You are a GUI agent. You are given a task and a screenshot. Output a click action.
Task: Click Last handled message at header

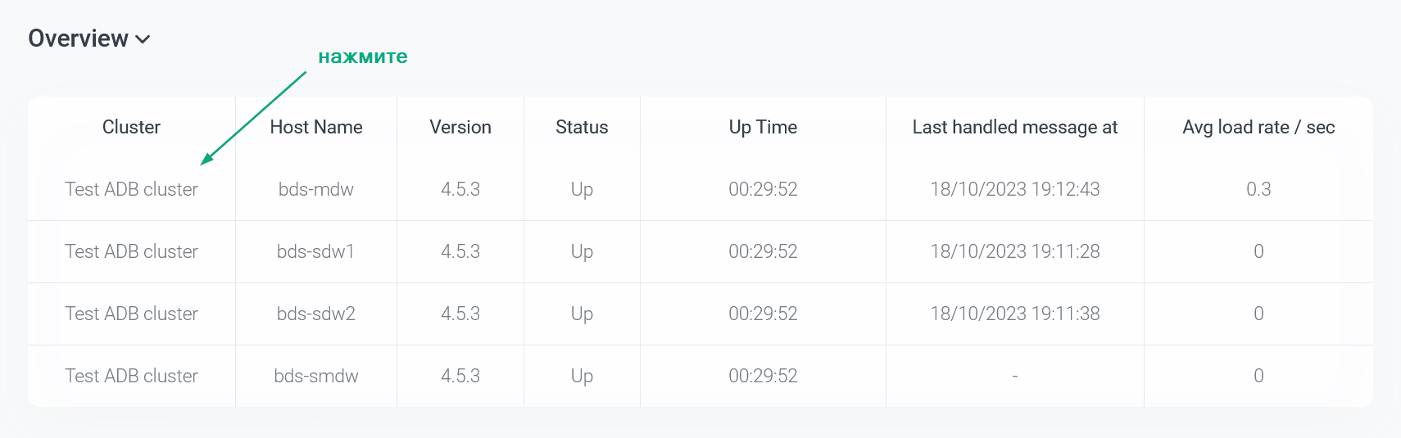(1014, 127)
